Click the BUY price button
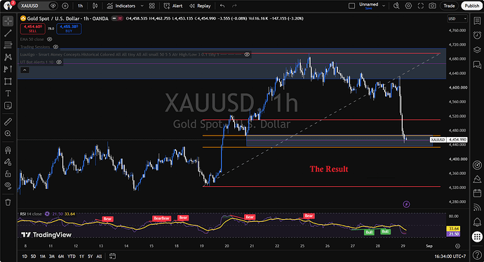The height and width of the screenshot is (262, 484). click(69, 29)
